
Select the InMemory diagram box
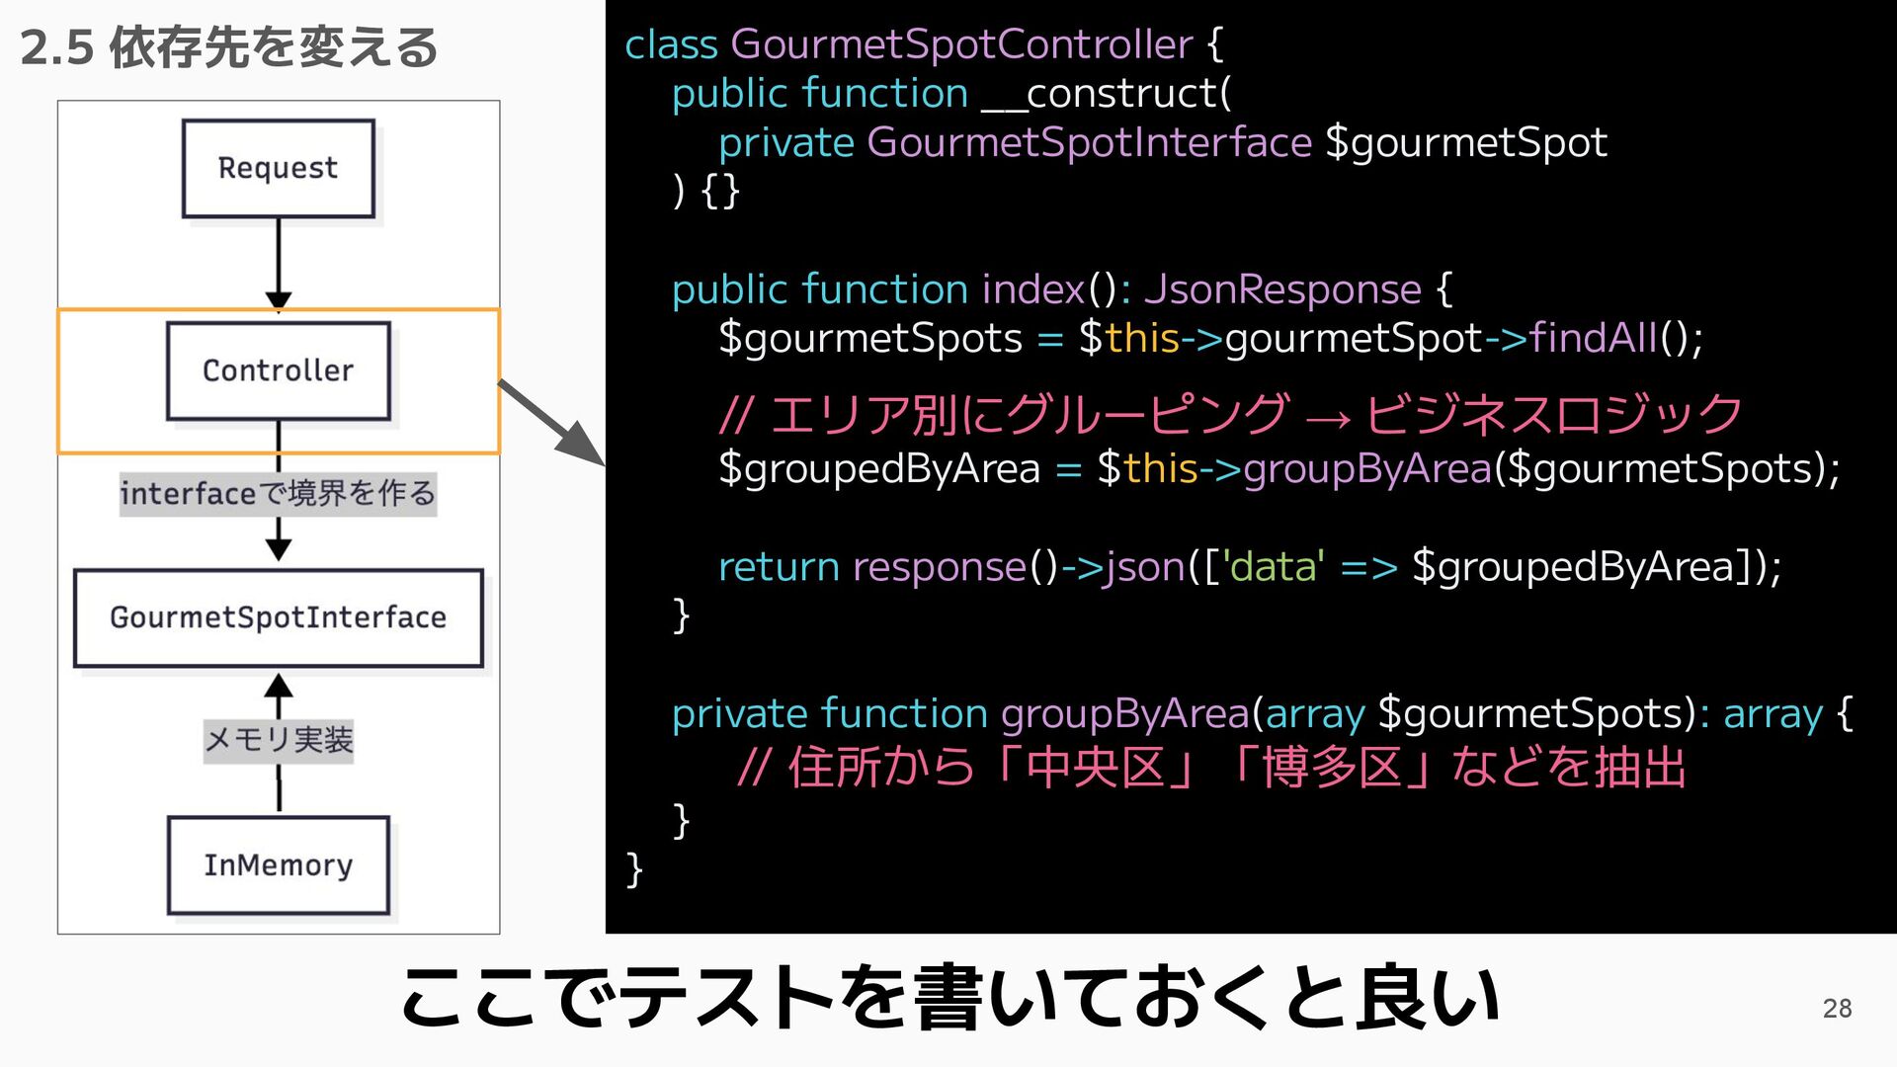278,864
